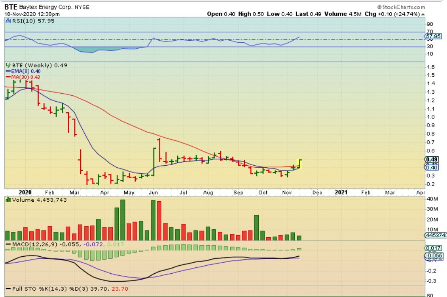This screenshot has width=447, height=297.
Task: Click the 0.40 EMA price tag on axis
Action: point(432,167)
